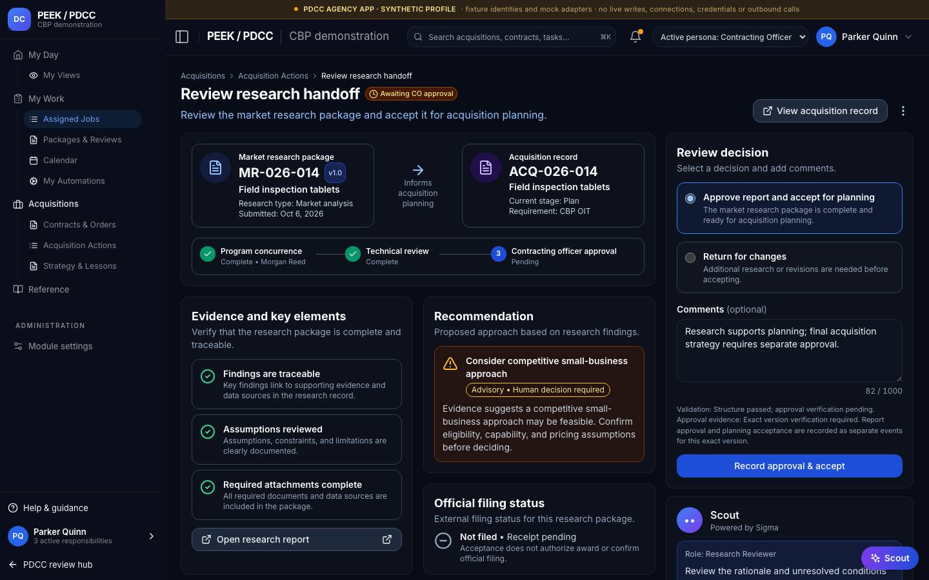The height and width of the screenshot is (580, 929).
Task: Open Contracts & Orders
Action: 83,225
